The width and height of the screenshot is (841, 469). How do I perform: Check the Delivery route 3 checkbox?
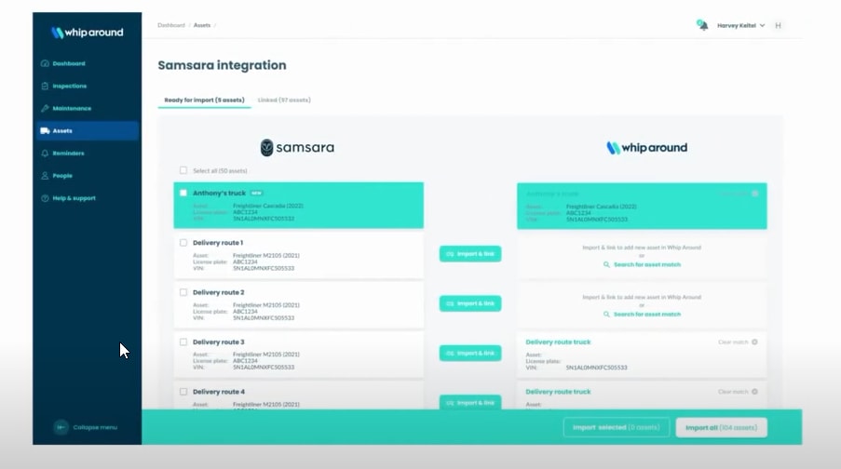[183, 342]
